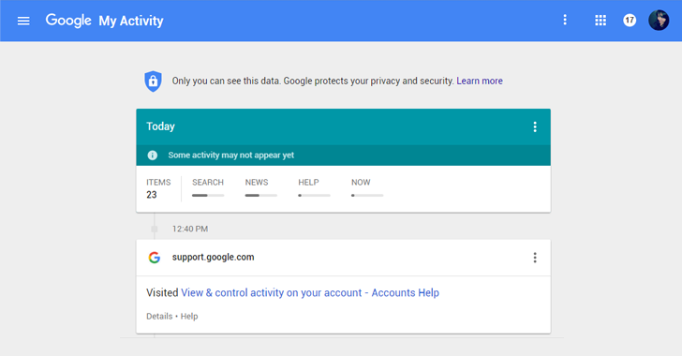Open header three-dot more options menu
The image size is (682, 356).
[x=565, y=20]
